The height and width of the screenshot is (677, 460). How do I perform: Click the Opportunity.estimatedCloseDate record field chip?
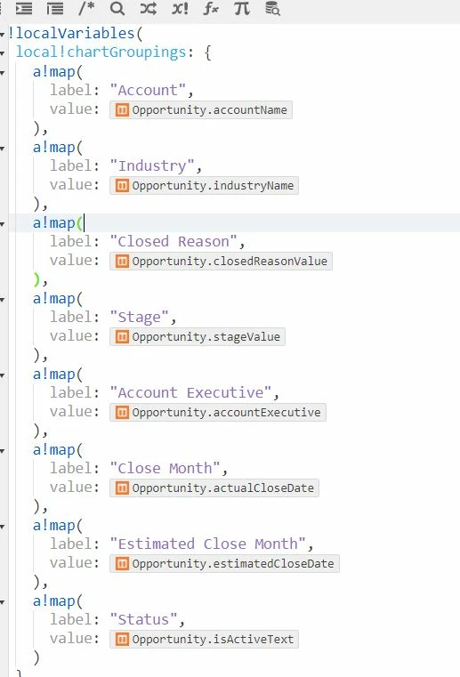(224, 563)
